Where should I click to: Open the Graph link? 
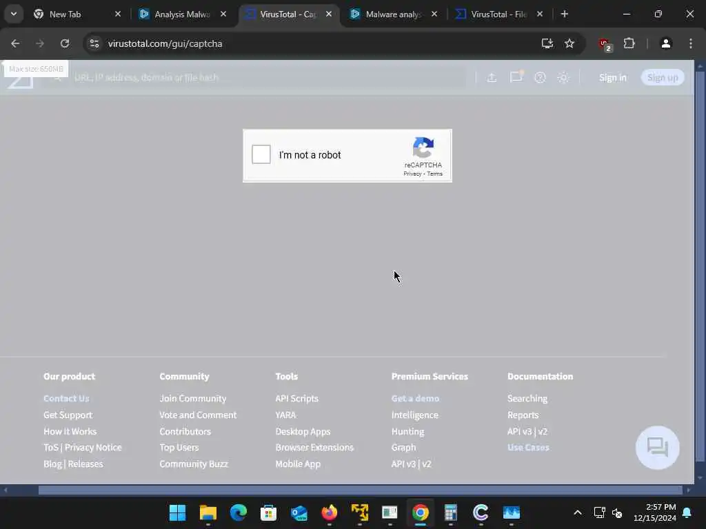(403, 447)
